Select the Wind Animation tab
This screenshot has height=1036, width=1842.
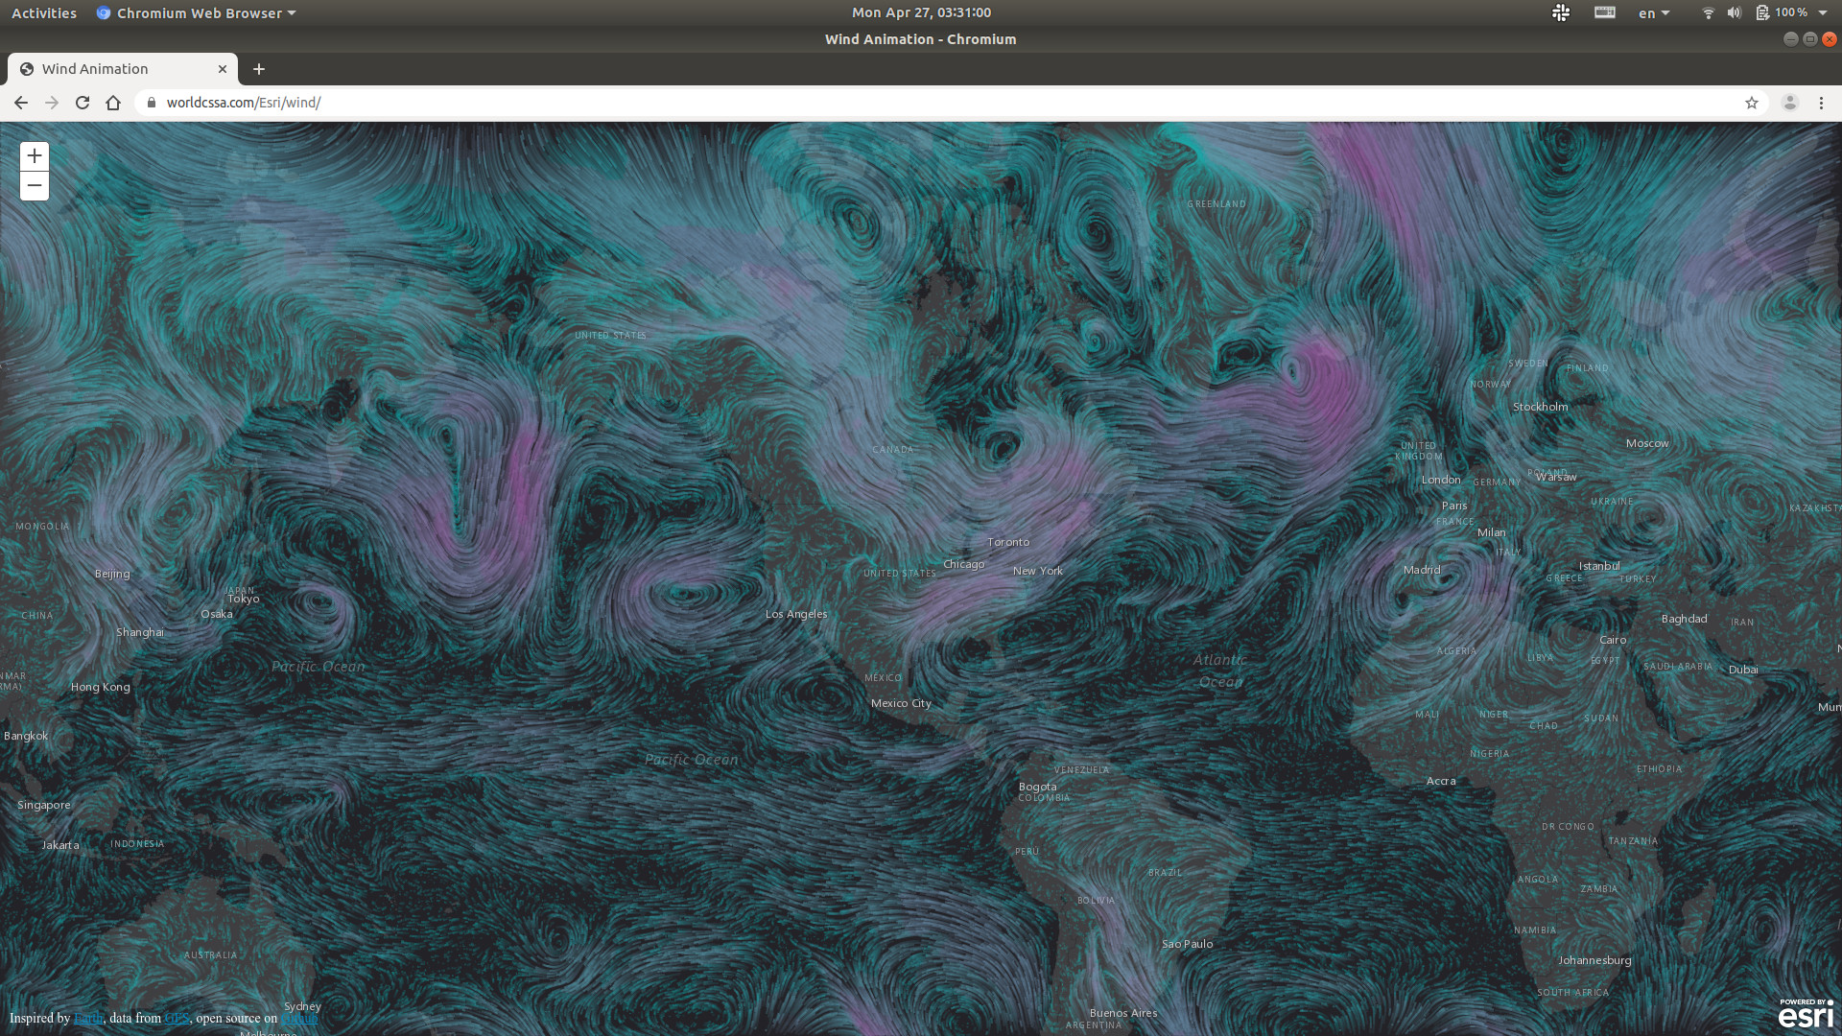point(106,69)
